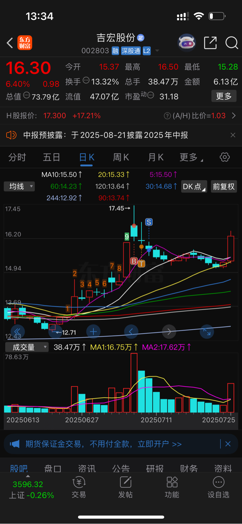Open the 研报 tab
242x524 pixels.
(x=155, y=469)
